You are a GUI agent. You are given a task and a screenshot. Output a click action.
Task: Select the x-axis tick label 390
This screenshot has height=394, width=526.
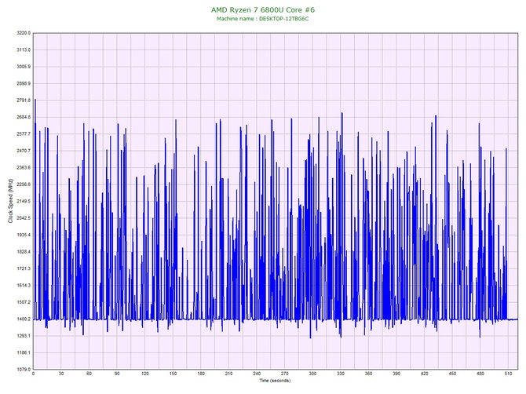[x=396, y=374]
